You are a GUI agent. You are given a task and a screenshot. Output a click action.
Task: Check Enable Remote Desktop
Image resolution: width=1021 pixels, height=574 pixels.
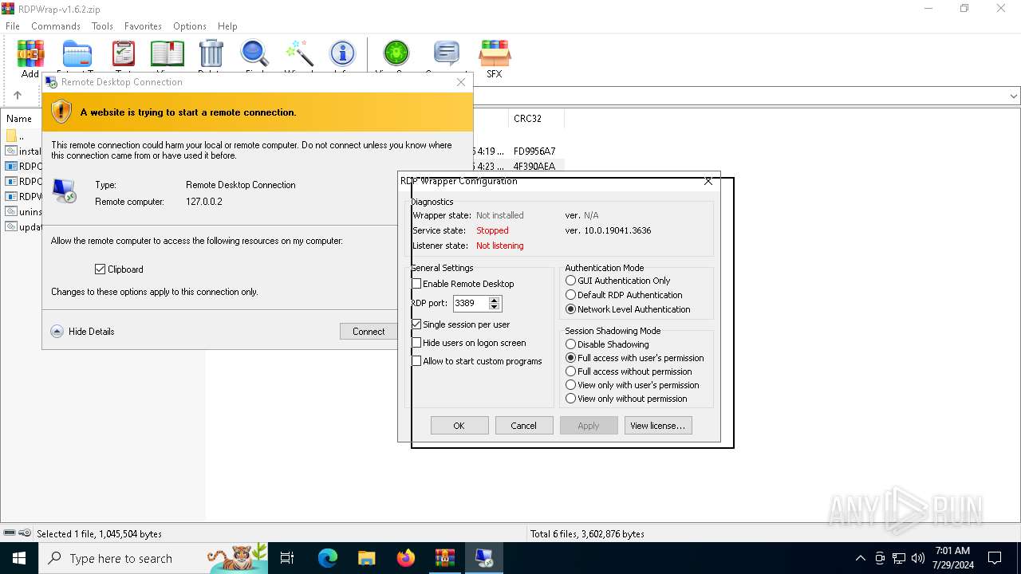416,284
